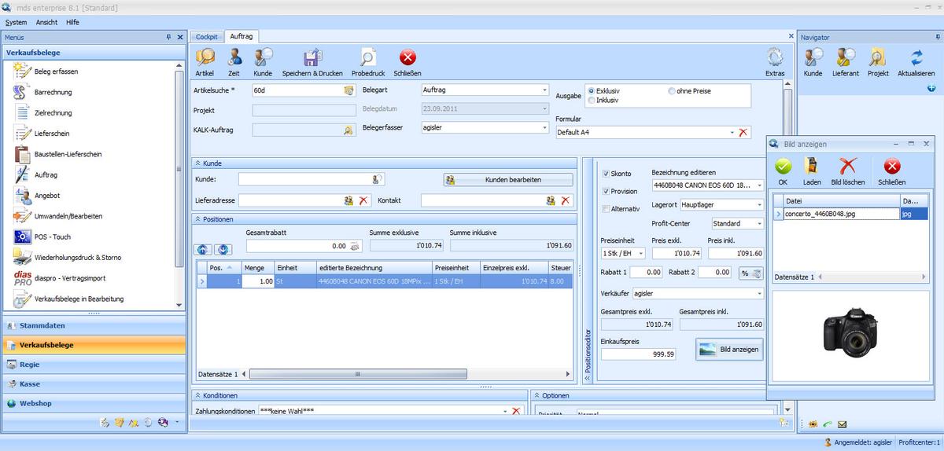The width and height of the screenshot is (944, 451).
Task: Clear Zahlungskonditionen with red X icon
Action: [516, 411]
